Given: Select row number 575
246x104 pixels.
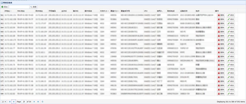Looking at the screenshot, I should click(x=2, y=73).
